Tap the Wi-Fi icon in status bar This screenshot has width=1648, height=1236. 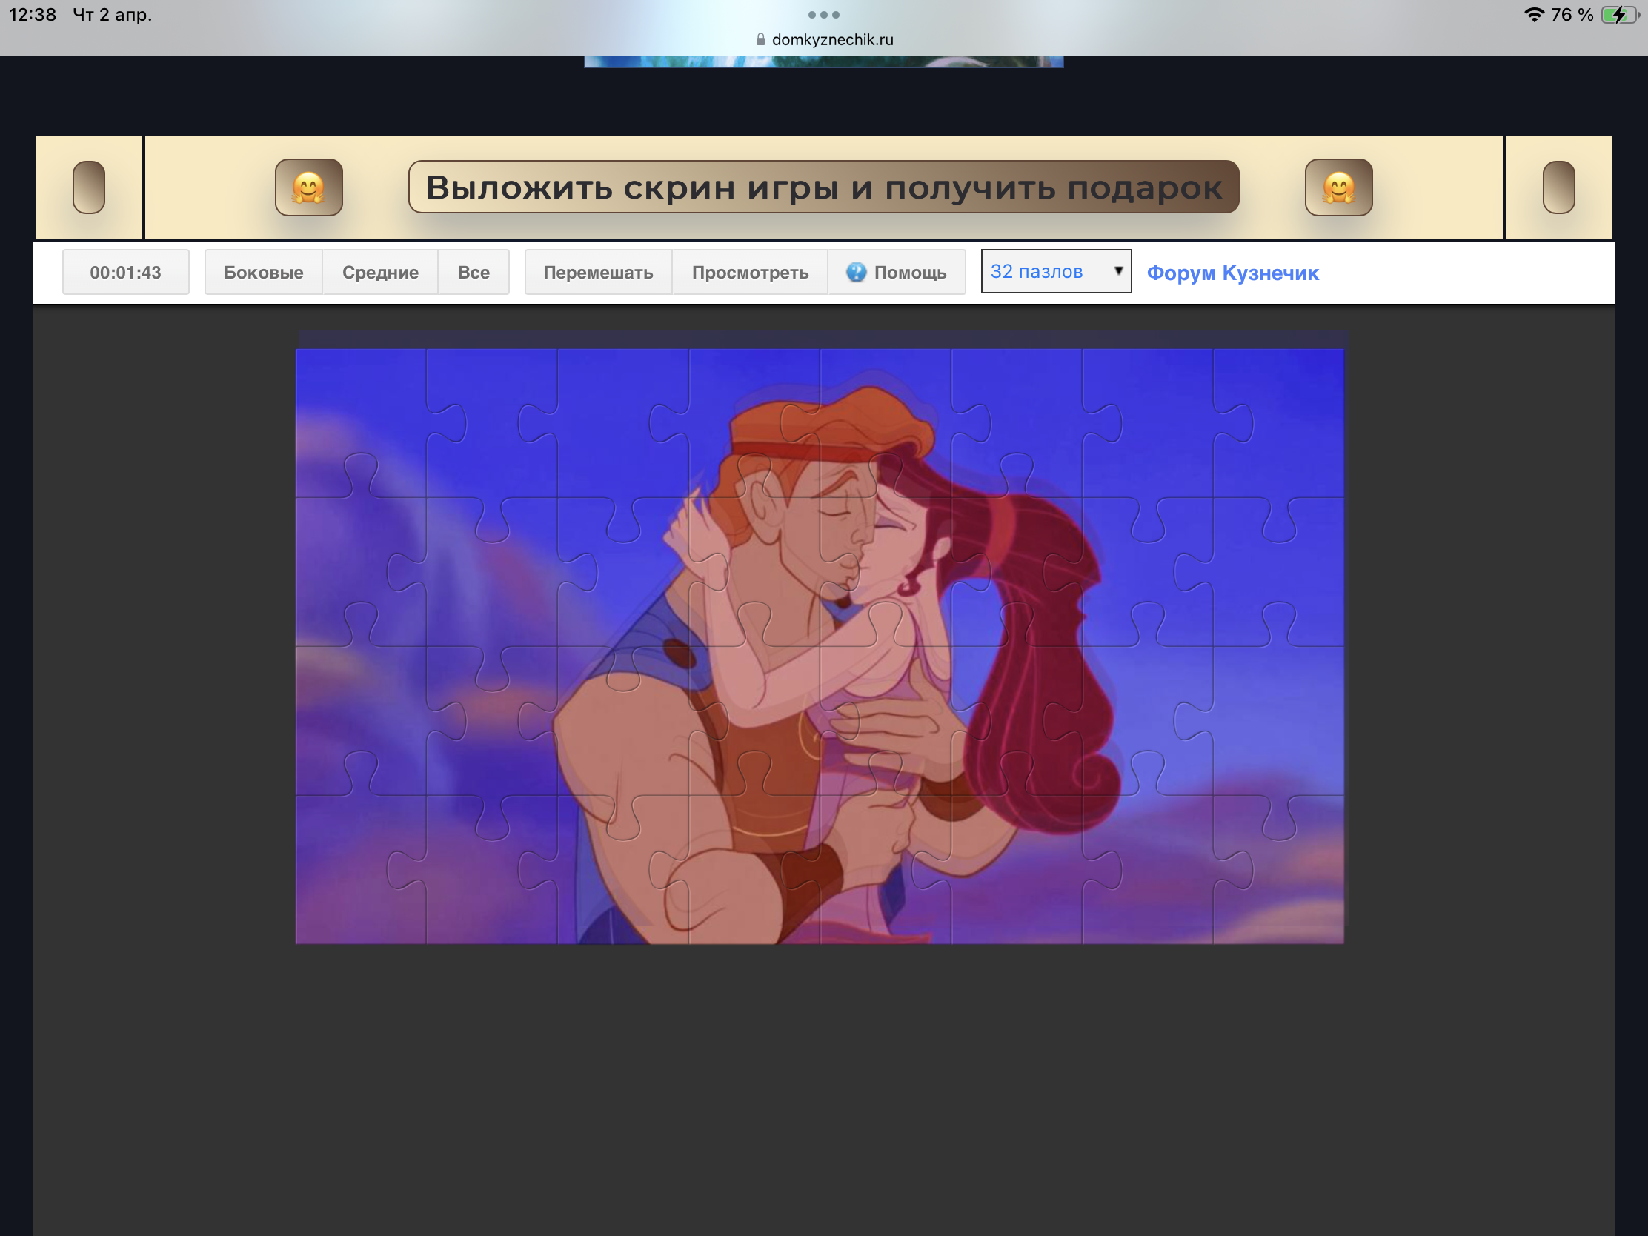pyautogui.click(x=1533, y=15)
